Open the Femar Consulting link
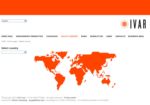 pyautogui.click(x=20, y=100)
